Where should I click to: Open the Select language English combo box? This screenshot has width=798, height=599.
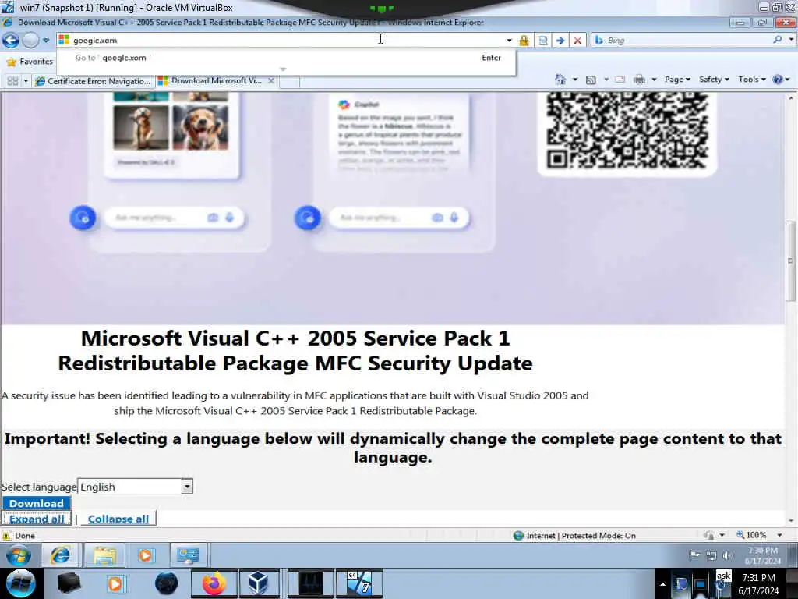coord(136,487)
